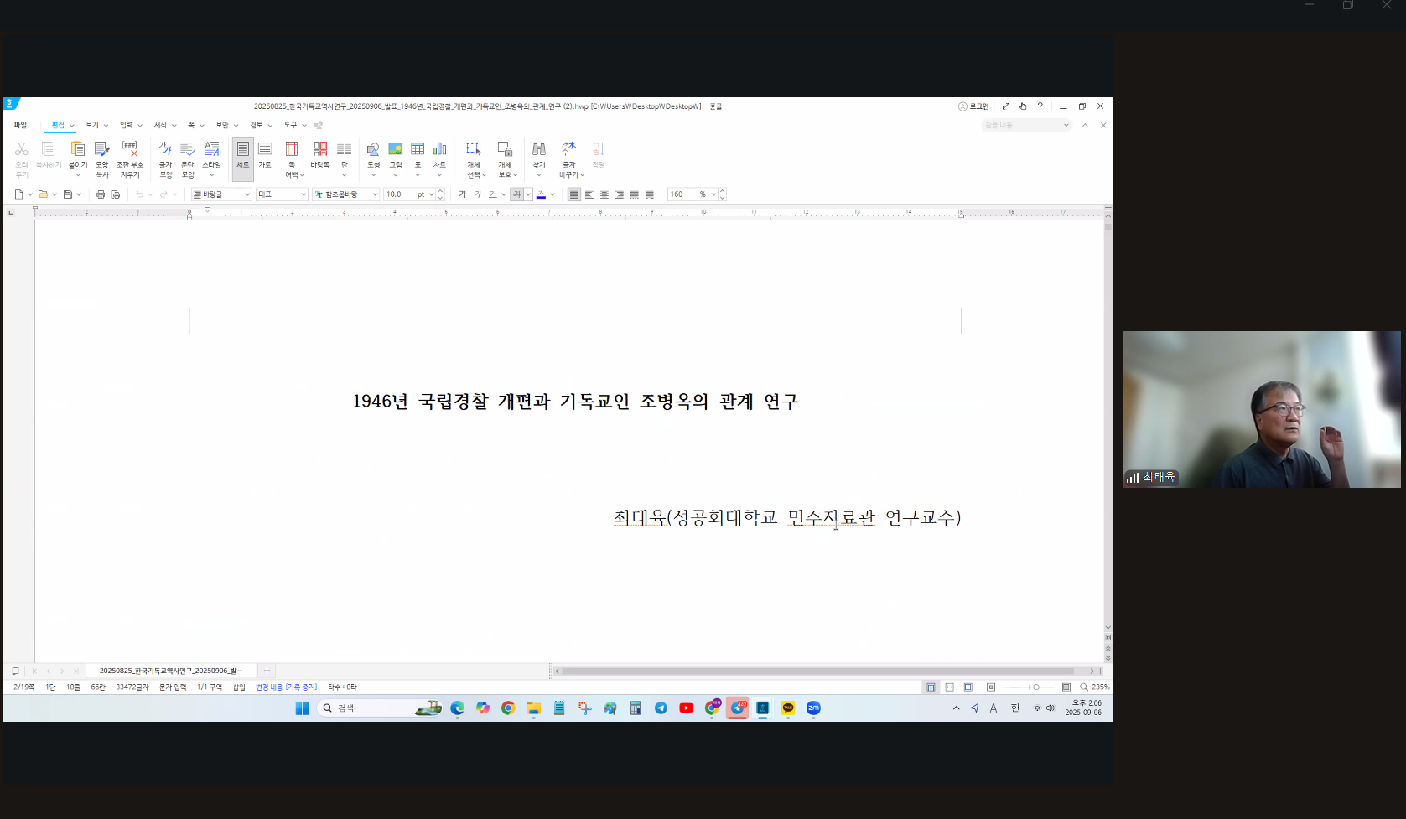Click the 조판 부호 지우기 icon
Viewport: 1406px width, 819px height.
[130, 158]
